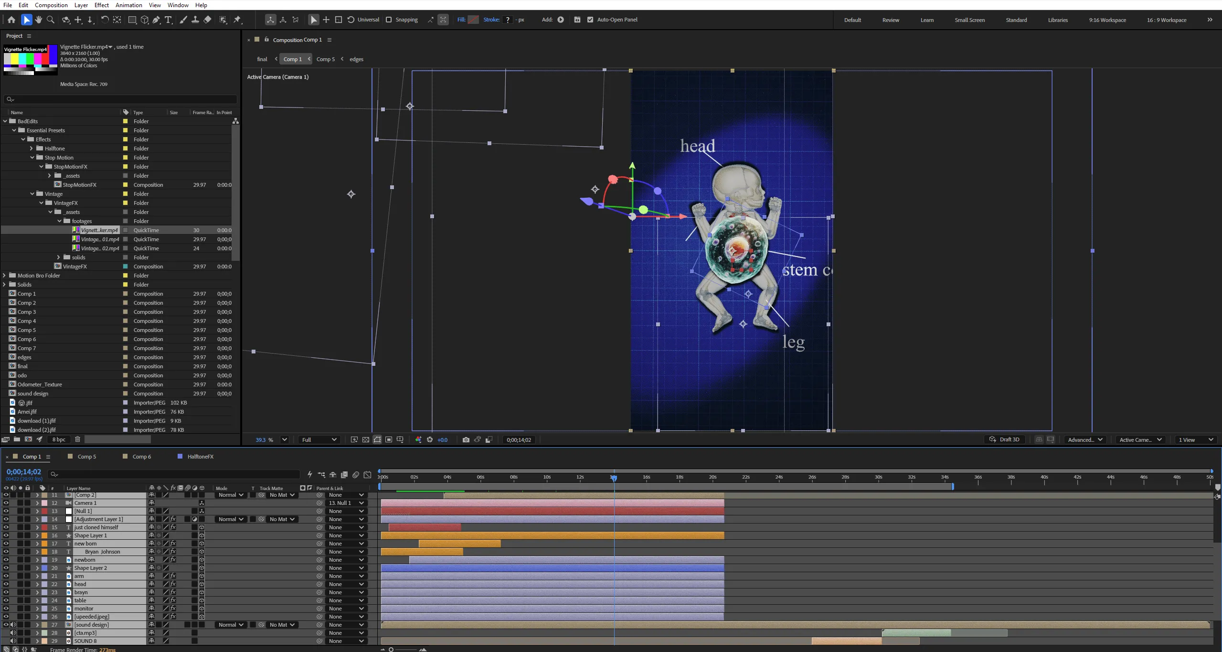Select the Hand tool

coord(39,20)
